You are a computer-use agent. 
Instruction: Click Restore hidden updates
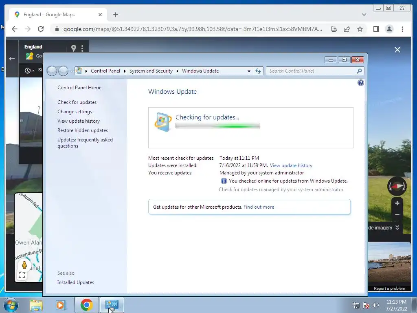pyautogui.click(x=83, y=130)
